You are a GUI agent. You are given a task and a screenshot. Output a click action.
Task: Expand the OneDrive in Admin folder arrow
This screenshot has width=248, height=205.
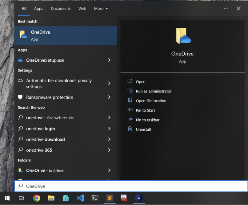coord(109,170)
